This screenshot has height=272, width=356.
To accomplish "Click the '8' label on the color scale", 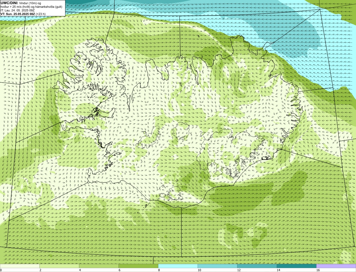I will pos(159,270).
